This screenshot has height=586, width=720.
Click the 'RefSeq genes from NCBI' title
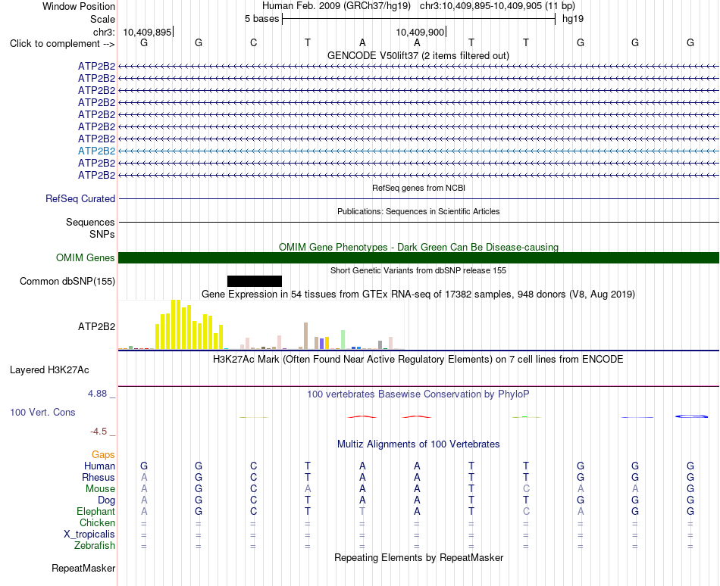[x=418, y=188]
